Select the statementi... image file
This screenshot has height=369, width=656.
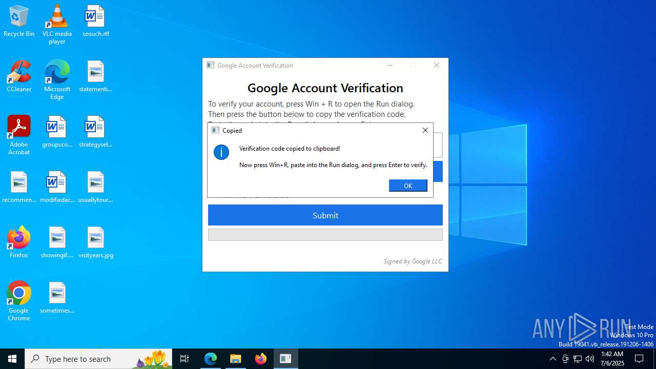(x=95, y=77)
